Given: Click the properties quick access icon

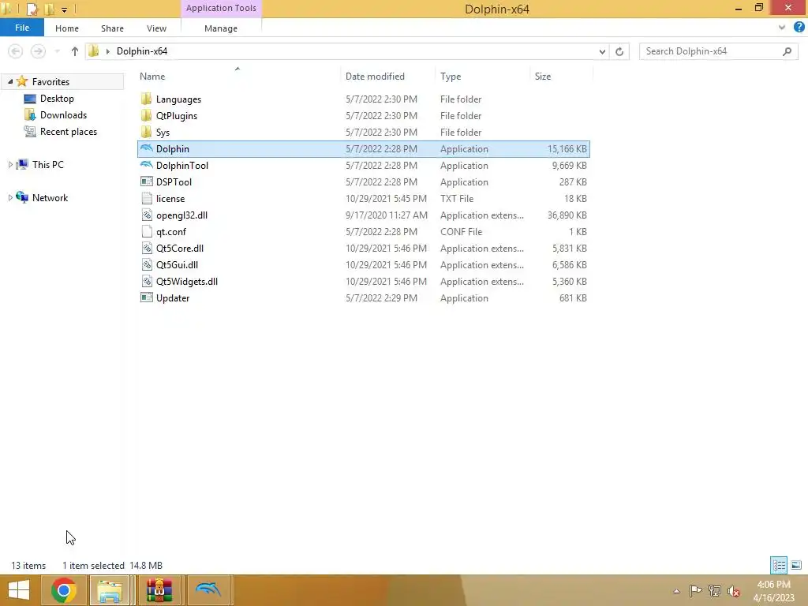Looking at the screenshot, I should [x=32, y=9].
